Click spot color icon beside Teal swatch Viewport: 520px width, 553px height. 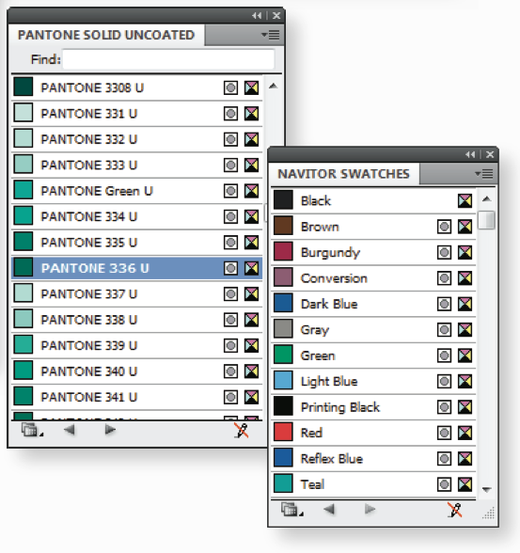tap(444, 484)
